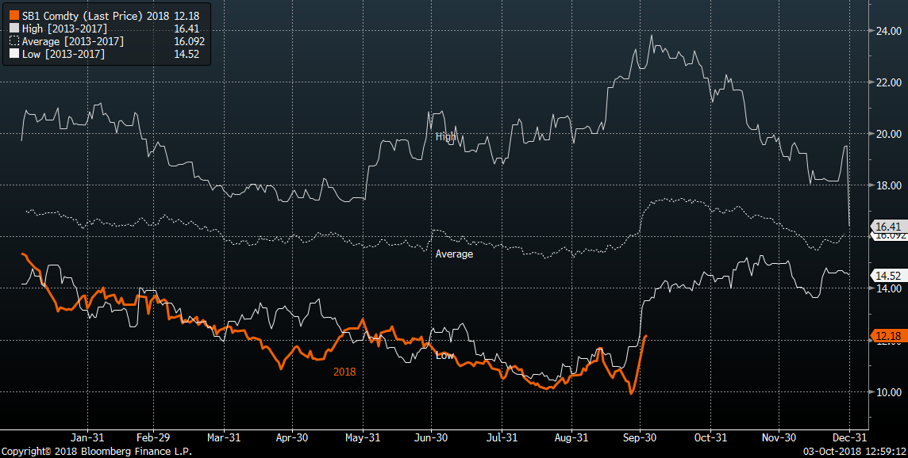The width and height of the screenshot is (908, 458).
Task: Click the Low [2013-2017] legend swatch
Action: click(x=13, y=54)
